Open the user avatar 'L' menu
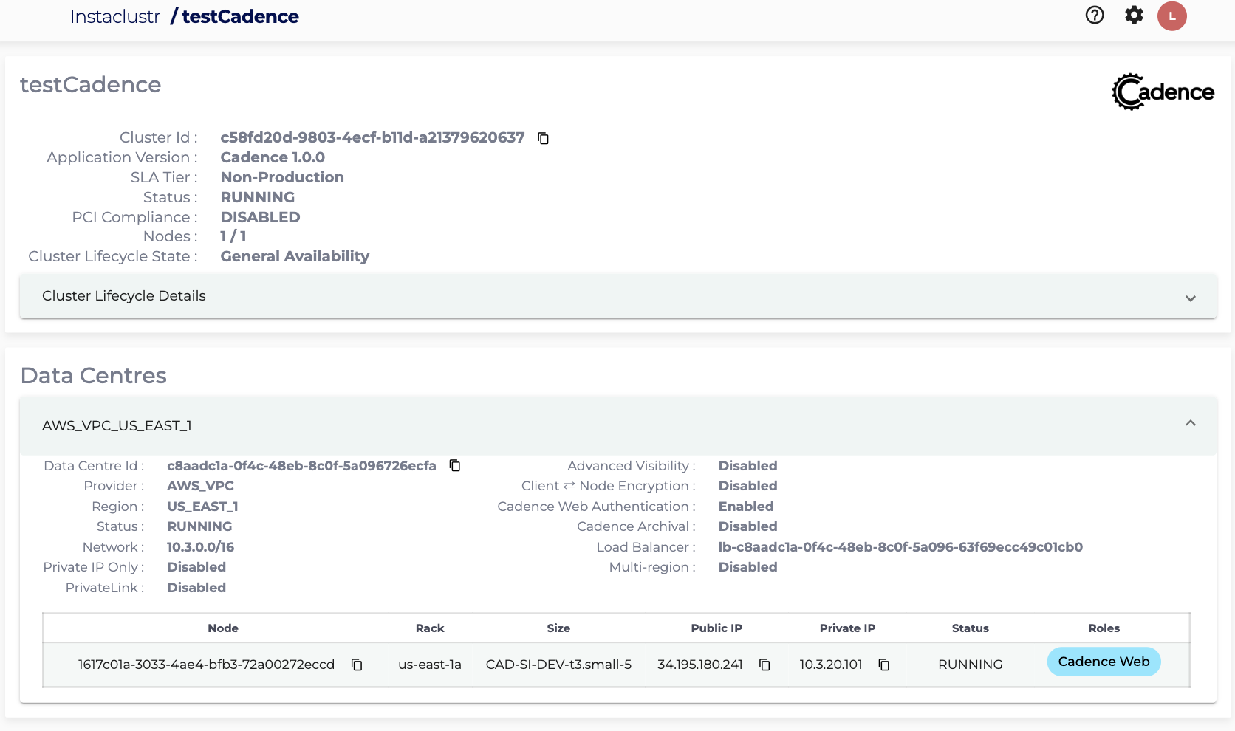Image resolution: width=1235 pixels, height=731 pixels. click(1171, 16)
